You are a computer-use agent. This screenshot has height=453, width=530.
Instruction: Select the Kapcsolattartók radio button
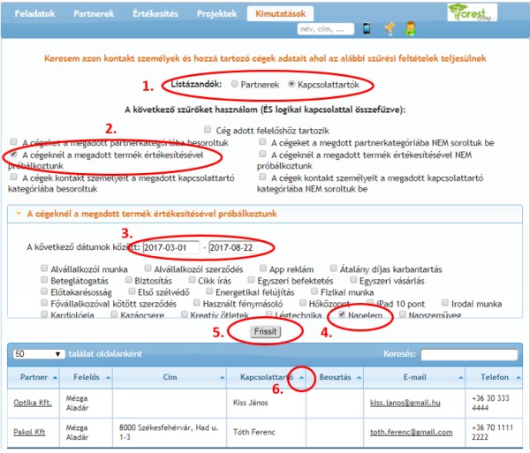291,85
